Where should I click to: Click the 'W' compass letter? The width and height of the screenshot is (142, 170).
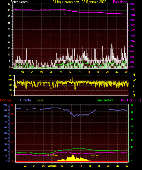click(x=134, y=80)
